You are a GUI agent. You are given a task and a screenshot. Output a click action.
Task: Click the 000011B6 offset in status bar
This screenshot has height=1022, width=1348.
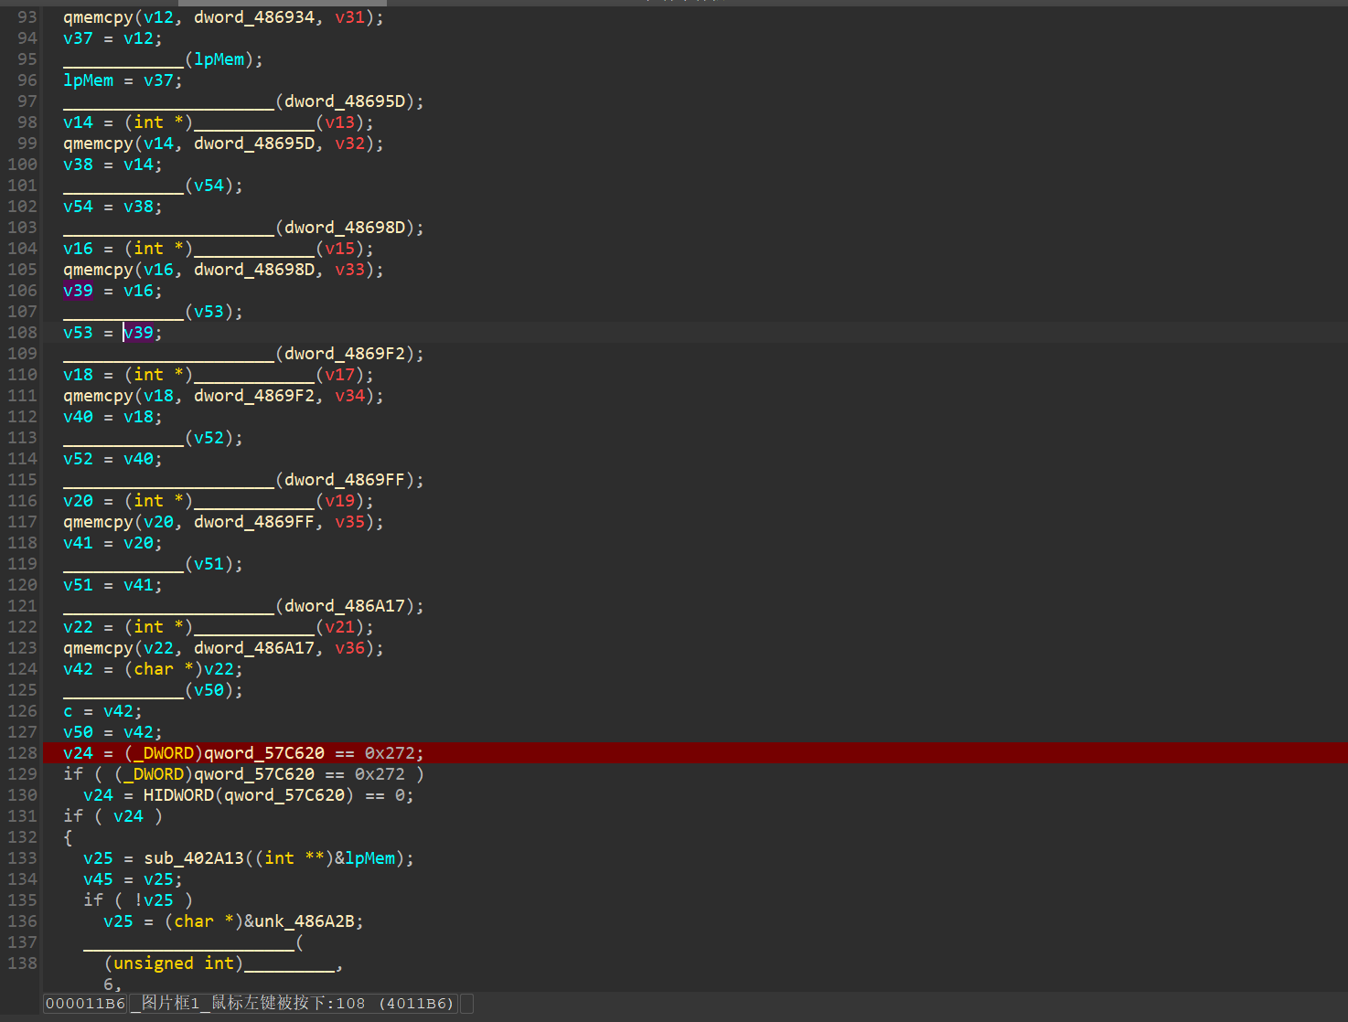coord(85,1004)
